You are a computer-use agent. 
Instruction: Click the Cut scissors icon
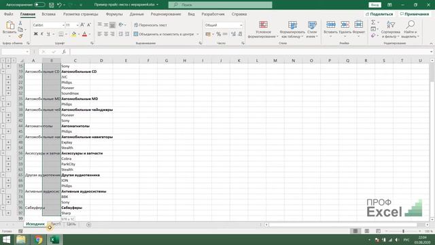coord(20,23)
